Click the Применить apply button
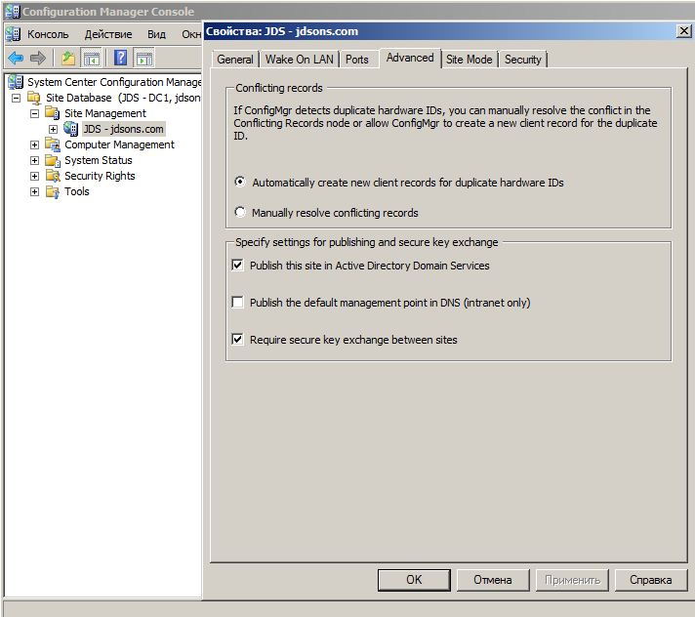This screenshot has height=617, width=695. [x=572, y=580]
